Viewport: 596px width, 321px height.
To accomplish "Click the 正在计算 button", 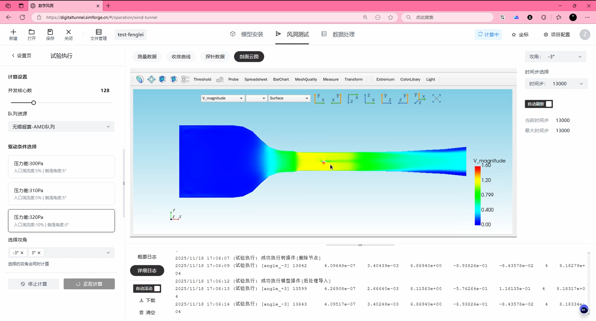I will pyautogui.click(x=89, y=284).
